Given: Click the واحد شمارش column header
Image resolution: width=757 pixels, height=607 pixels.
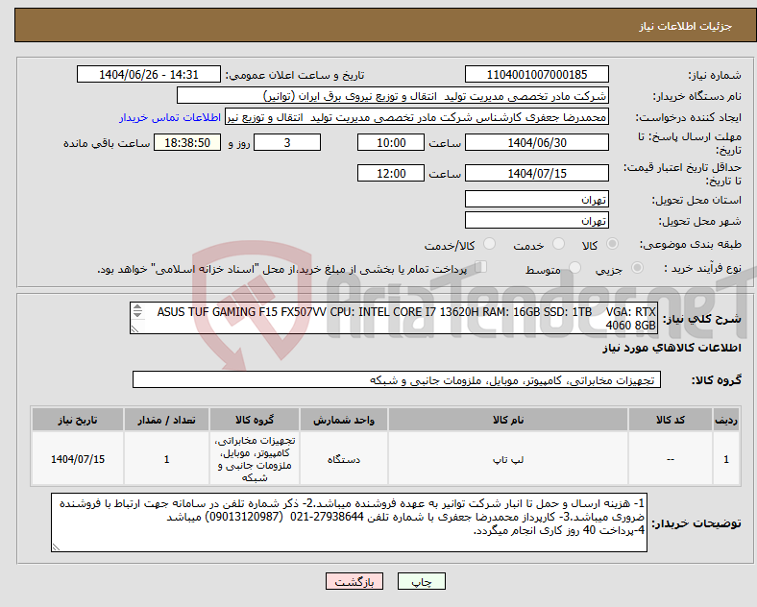Looking at the screenshot, I should click(x=344, y=420).
